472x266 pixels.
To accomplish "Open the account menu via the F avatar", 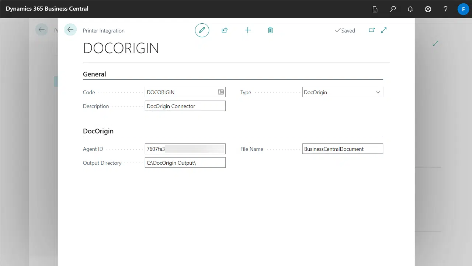I will tap(463, 9).
